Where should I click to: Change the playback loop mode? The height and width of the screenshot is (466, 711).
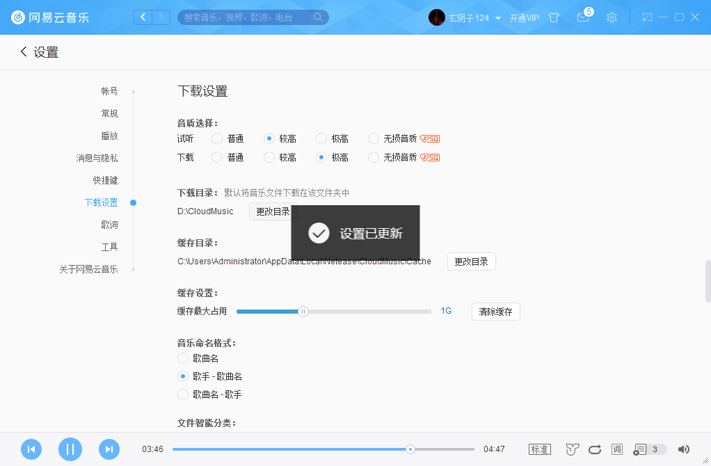pyautogui.click(x=593, y=449)
